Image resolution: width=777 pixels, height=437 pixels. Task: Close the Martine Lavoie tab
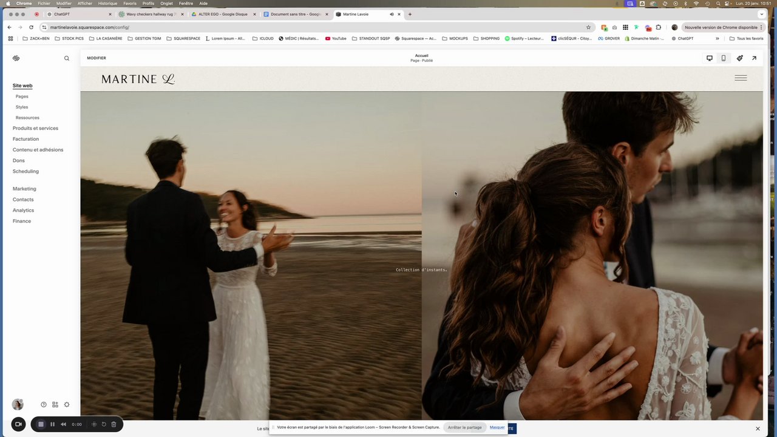coord(399,14)
